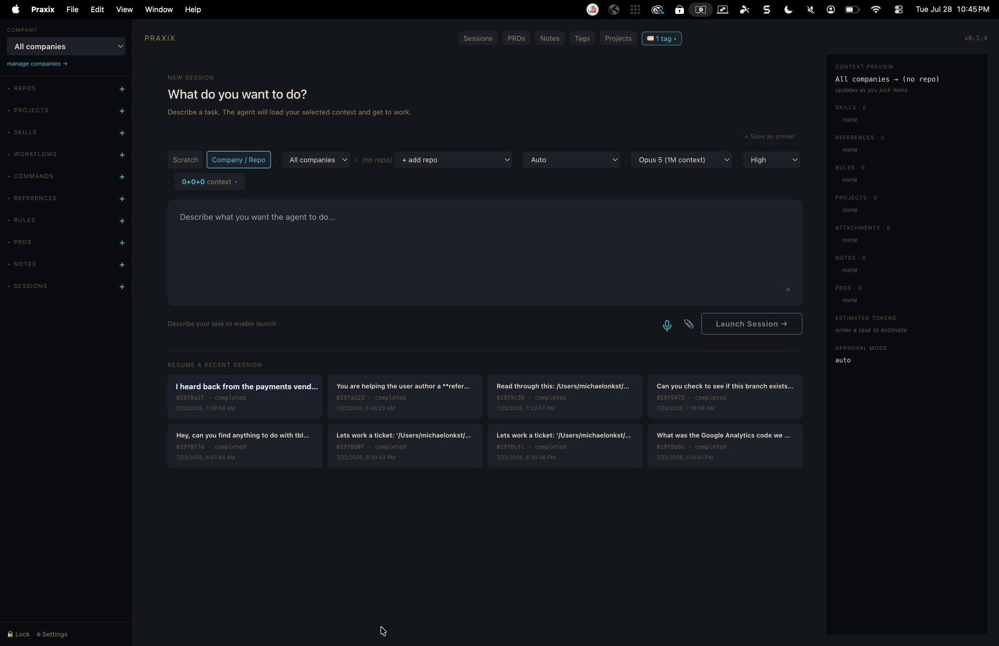The image size is (999, 646).
Task: Resume the Read through this session card
Action: coord(565,397)
